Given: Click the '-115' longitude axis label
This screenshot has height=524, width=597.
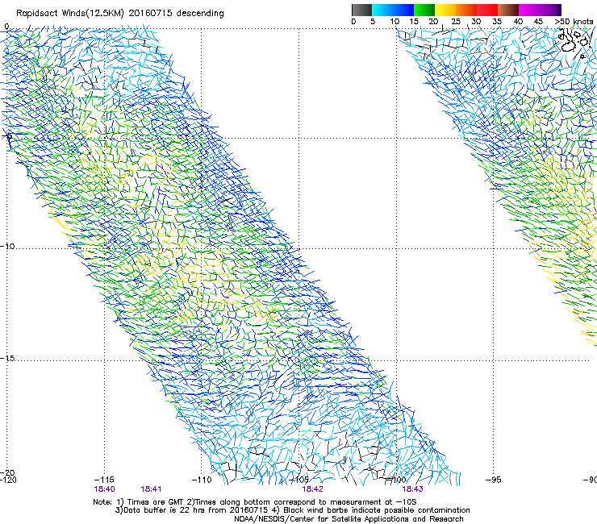Looking at the screenshot, I should click(103, 480).
